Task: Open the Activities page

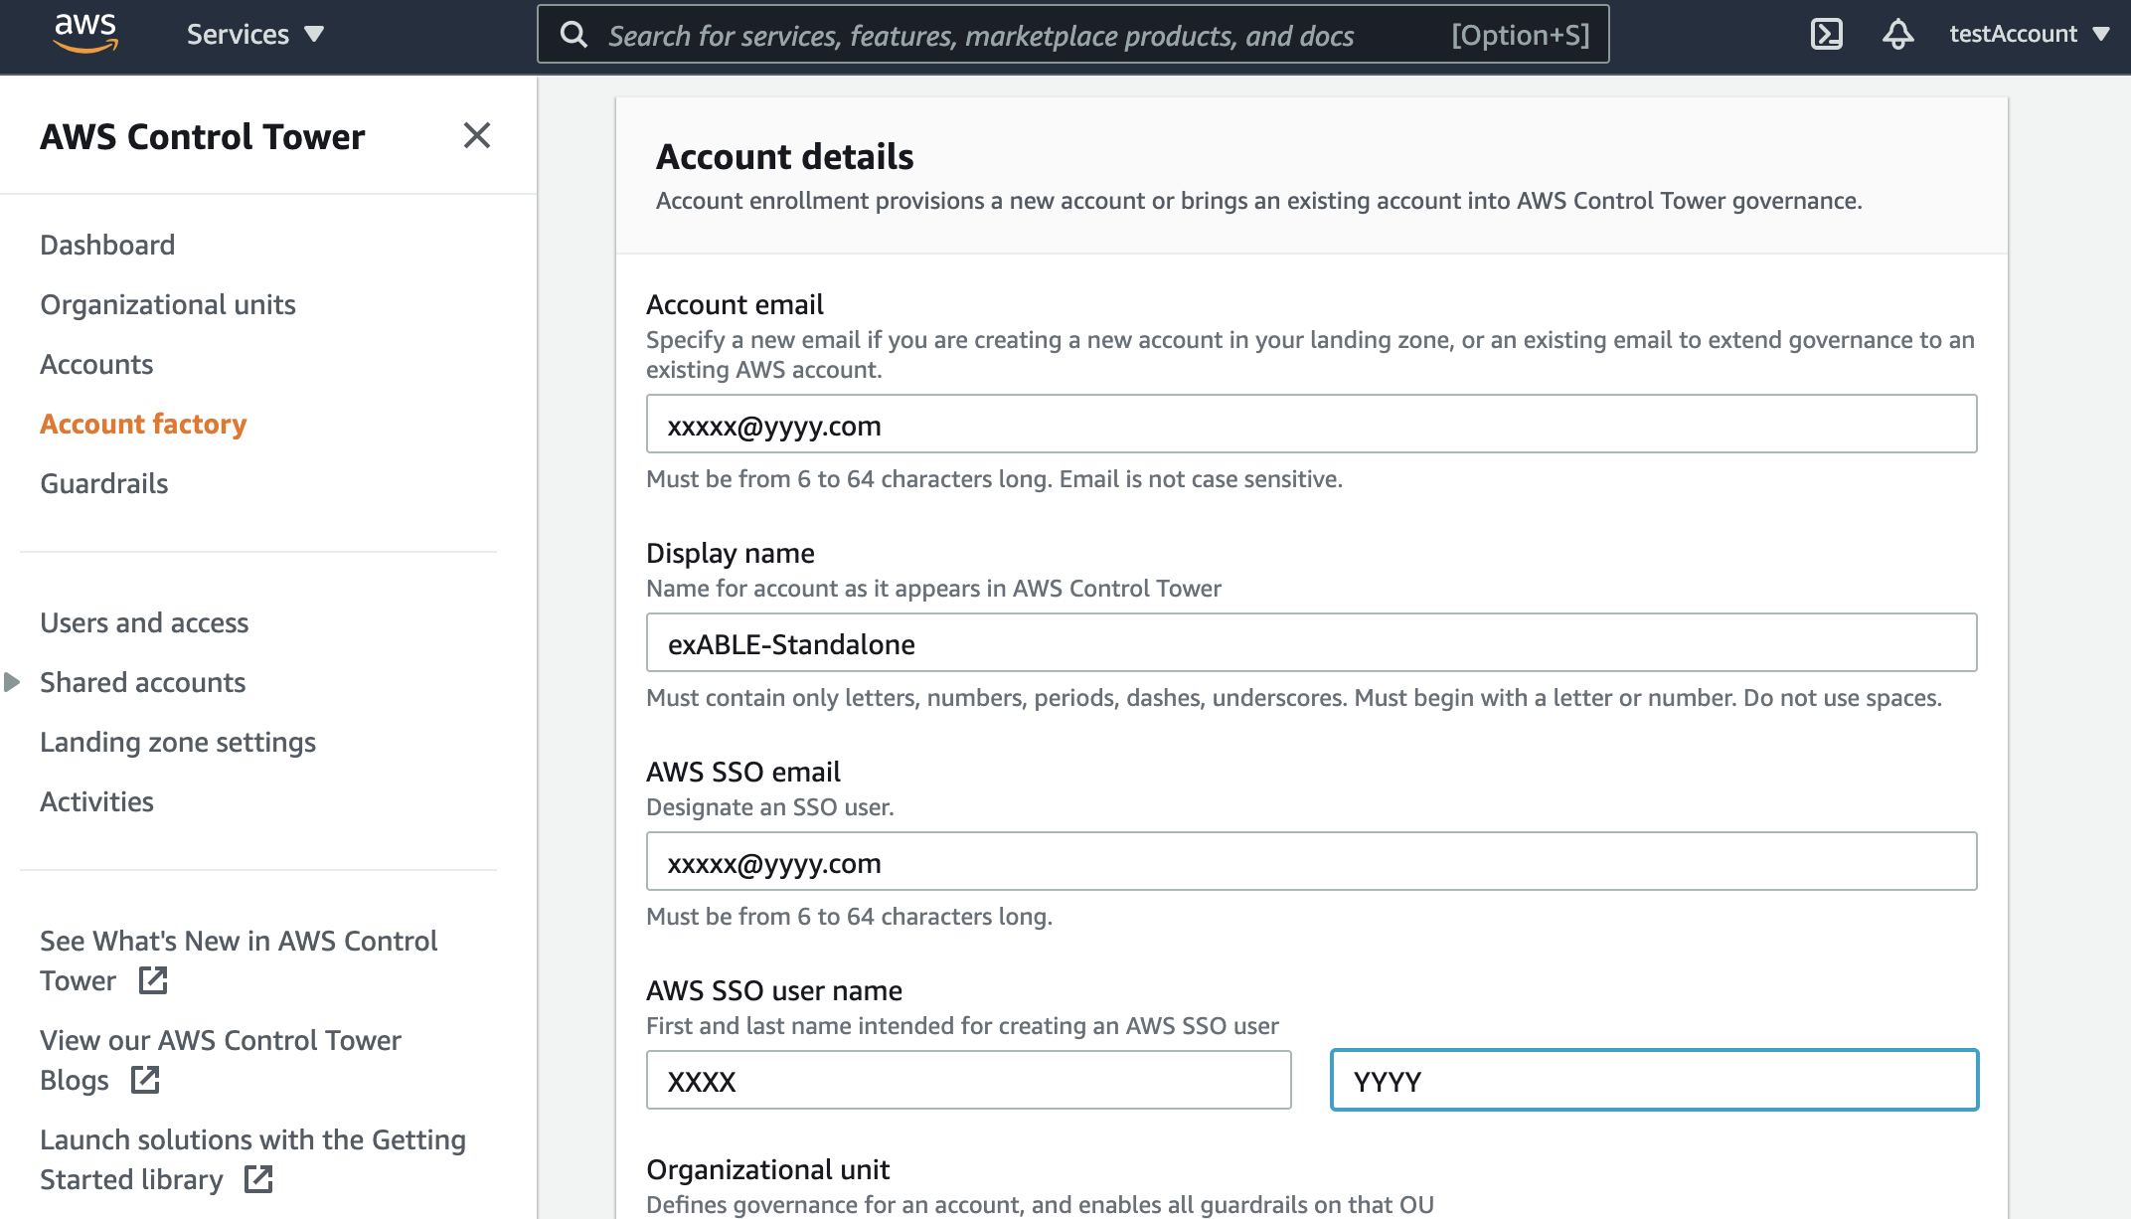Action: pos(96,801)
